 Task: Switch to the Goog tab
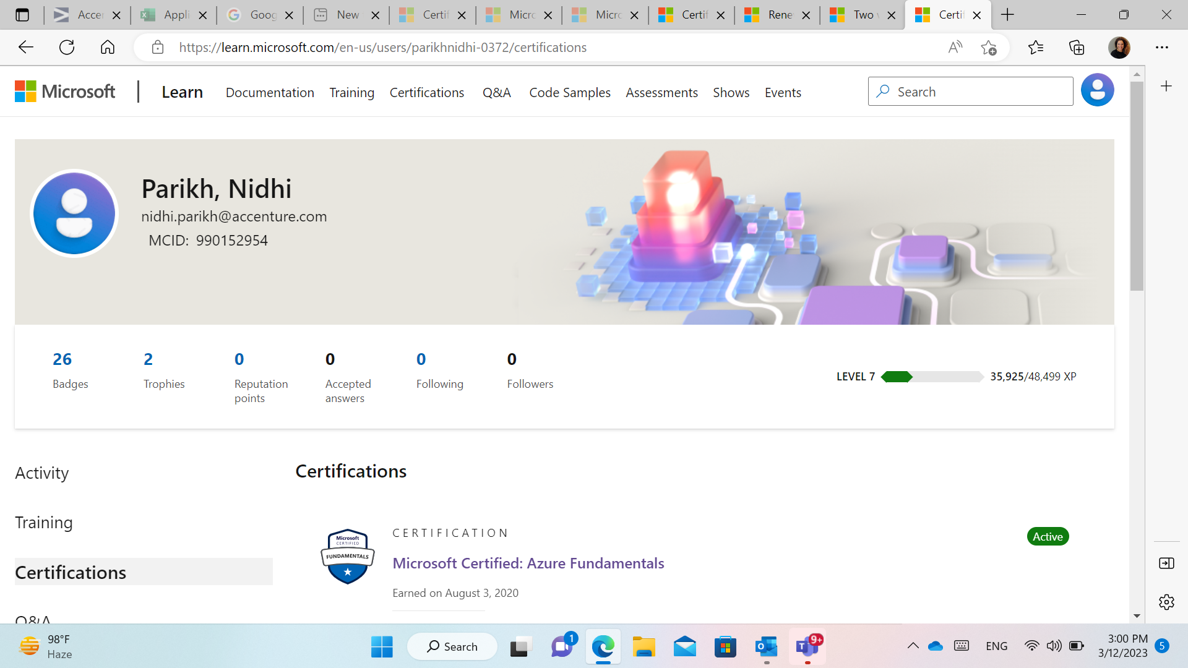(260, 15)
